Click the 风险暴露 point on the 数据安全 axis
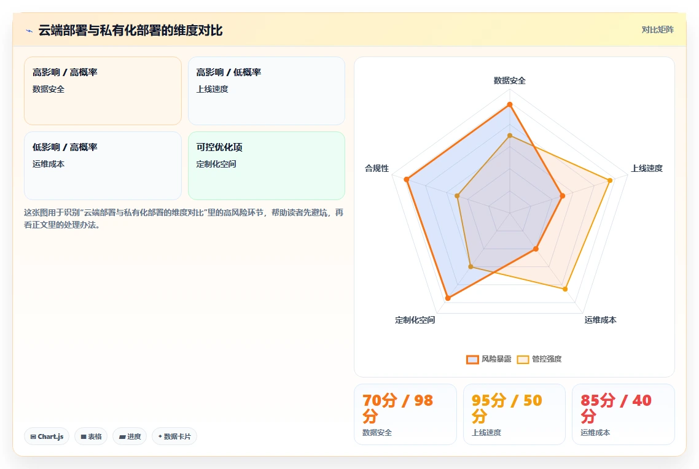 pyautogui.click(x=510, y=105)
